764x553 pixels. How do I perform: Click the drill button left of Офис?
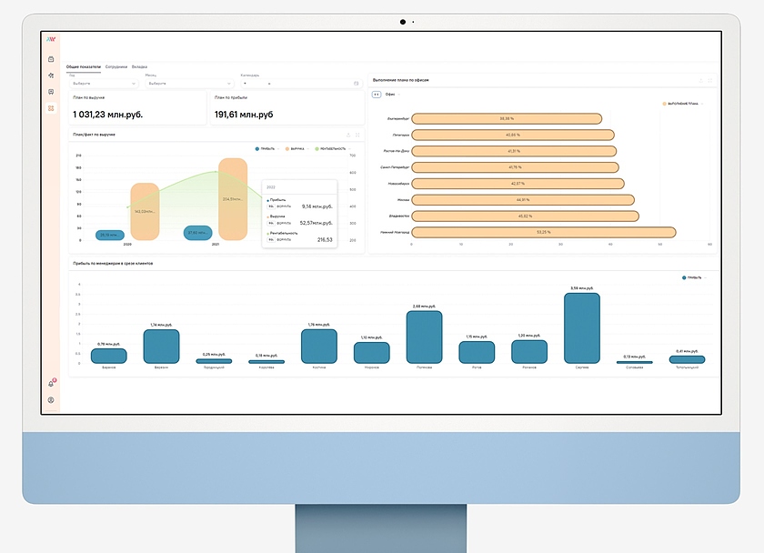pos(376,94)
